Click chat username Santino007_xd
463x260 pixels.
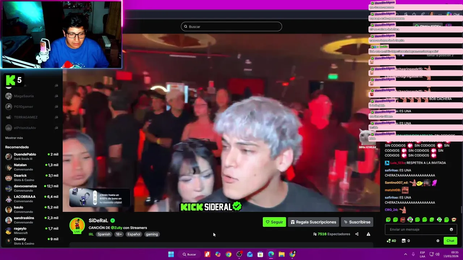coord(396,183)
